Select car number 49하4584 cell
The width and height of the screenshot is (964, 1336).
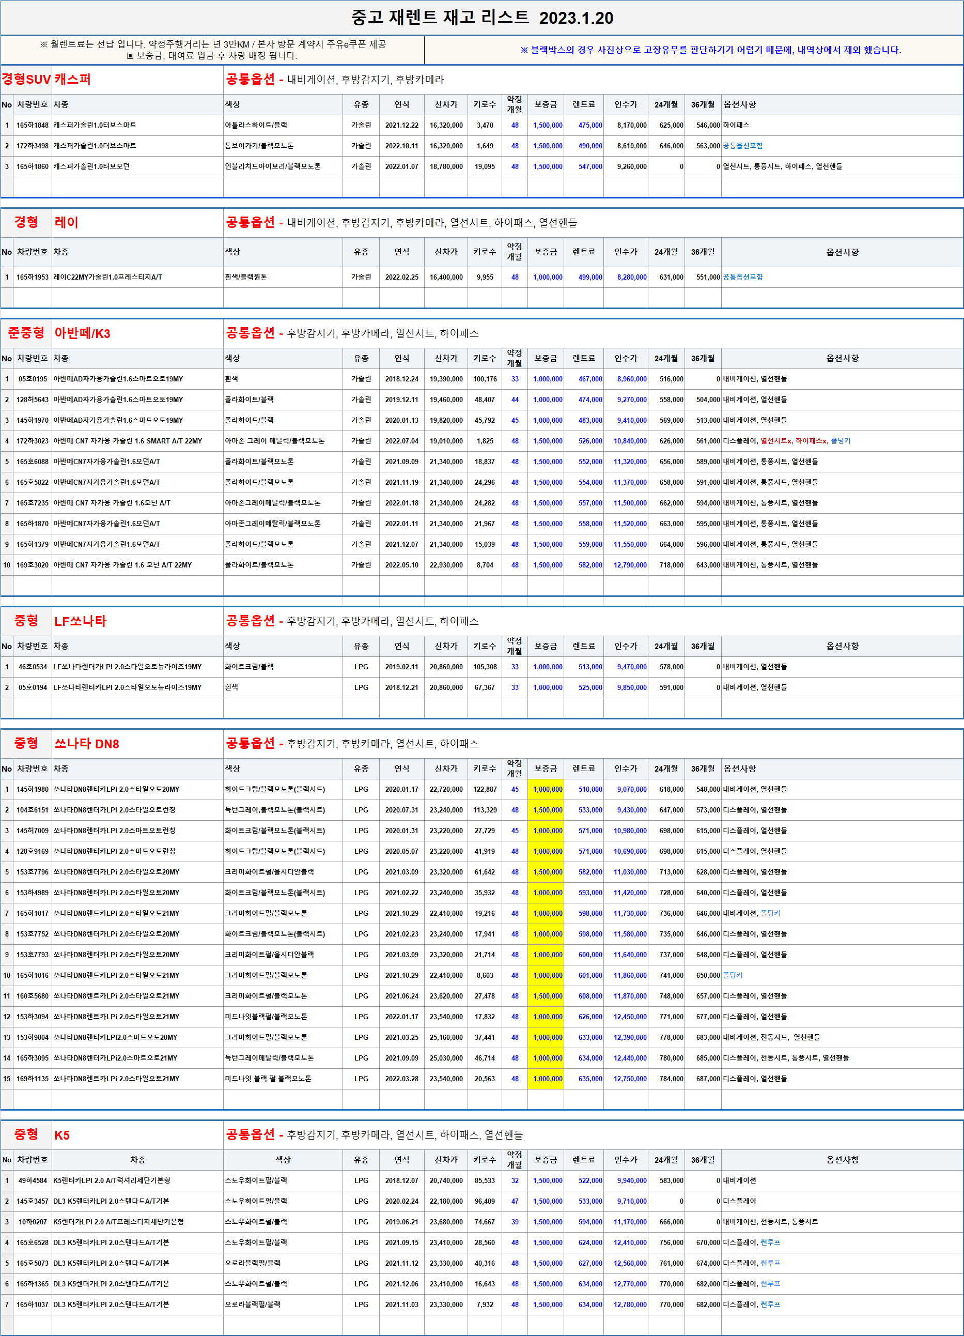[33, 1181]
